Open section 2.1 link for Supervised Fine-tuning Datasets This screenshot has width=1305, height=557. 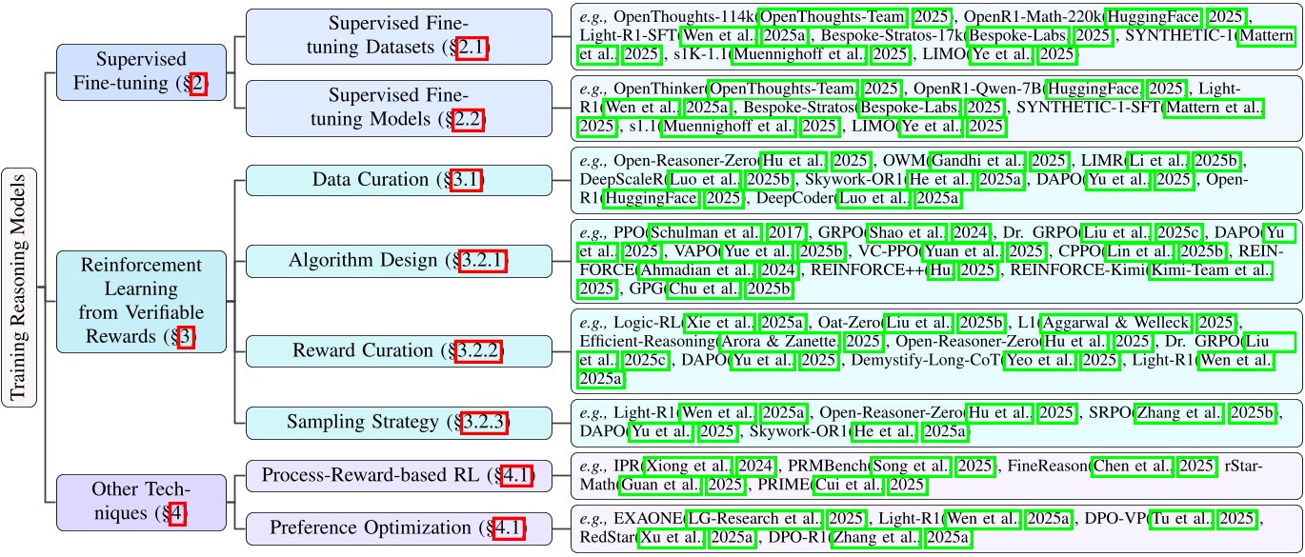(x=472, y=48)
